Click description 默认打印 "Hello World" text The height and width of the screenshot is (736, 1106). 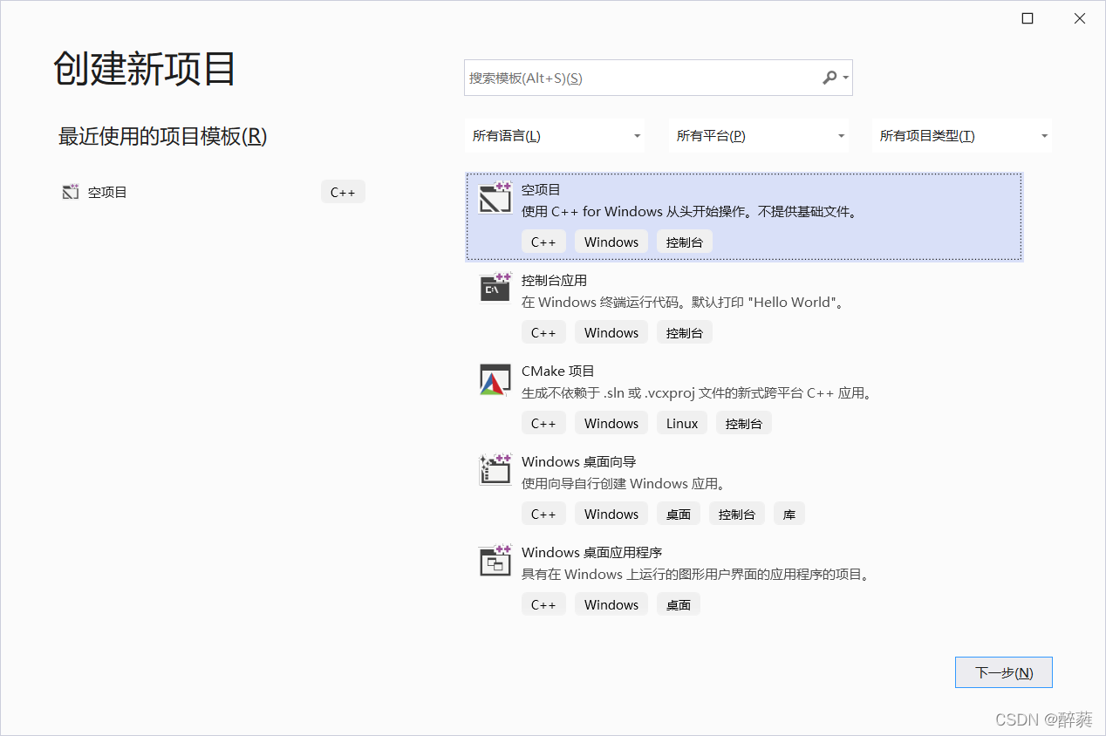pos(768,303)
